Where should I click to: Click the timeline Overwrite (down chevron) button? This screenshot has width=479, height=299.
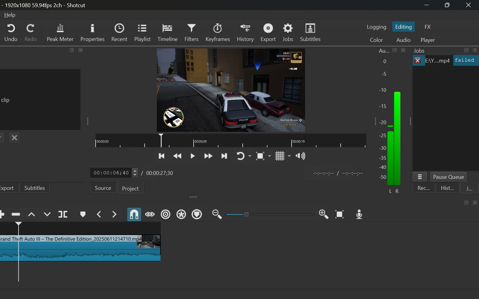click(x=47, y=214)
